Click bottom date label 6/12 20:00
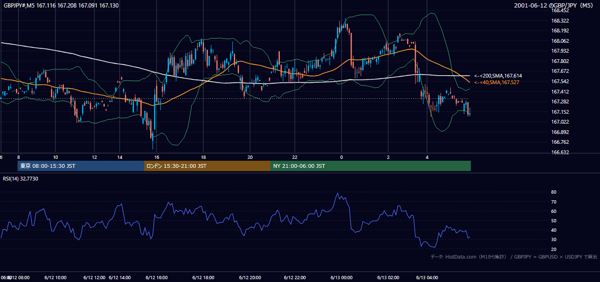 tap(250, 278)
